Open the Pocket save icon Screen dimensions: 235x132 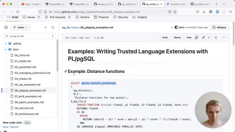click(x=198, y=12)
